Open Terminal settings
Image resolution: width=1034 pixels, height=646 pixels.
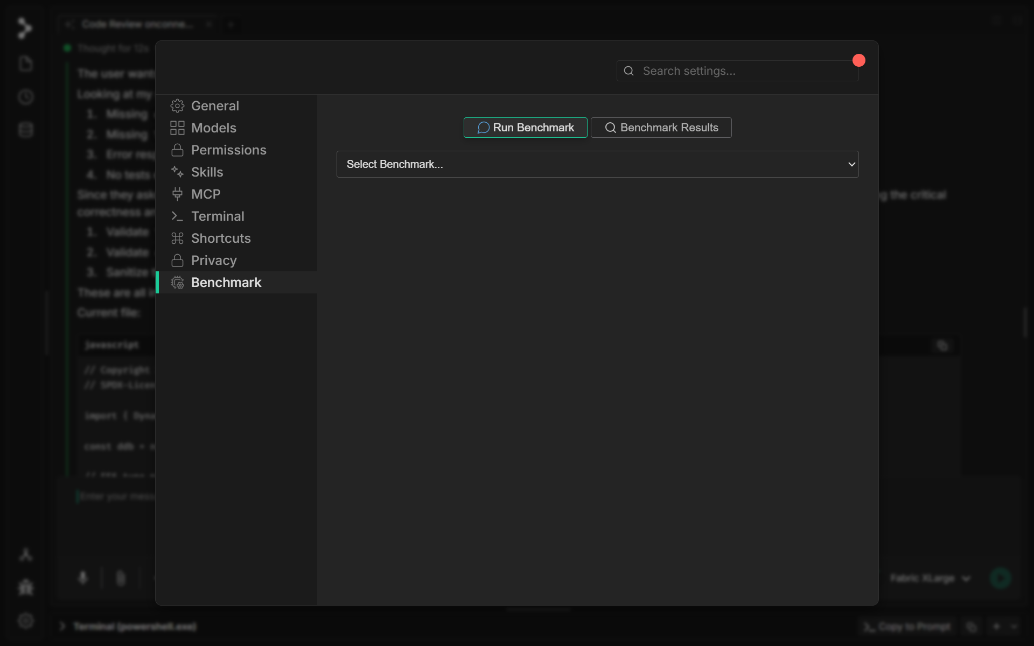236,216
